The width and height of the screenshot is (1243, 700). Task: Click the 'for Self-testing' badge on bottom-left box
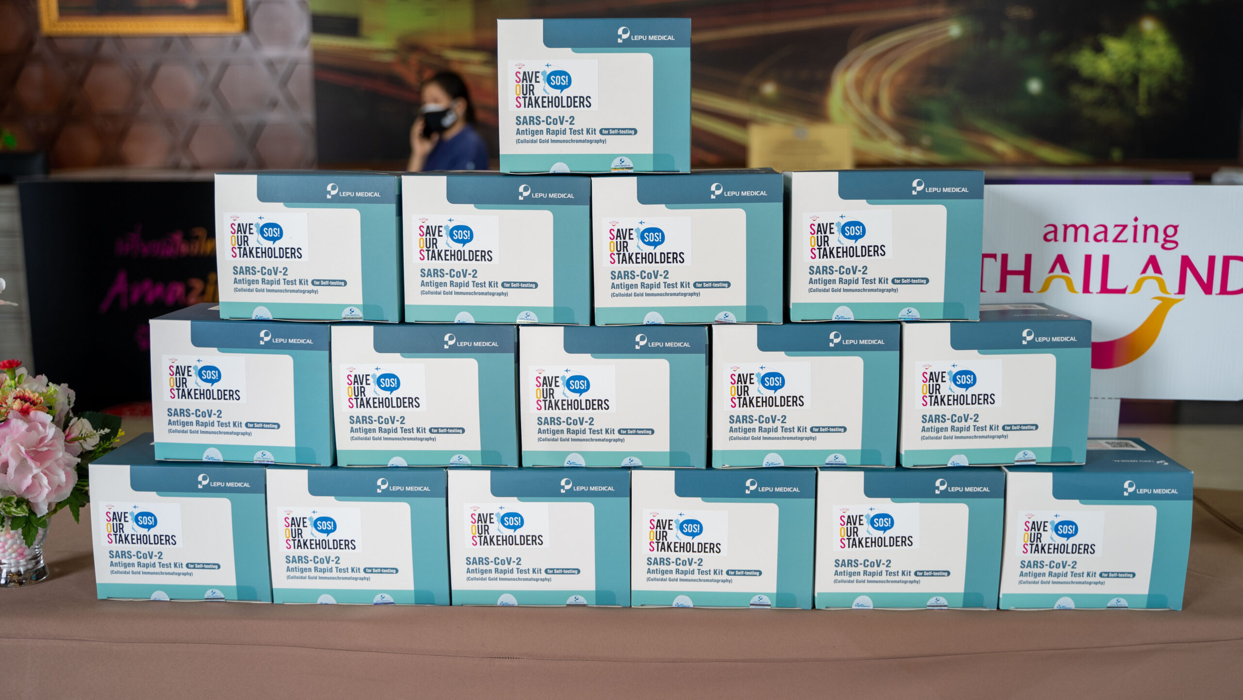(203, 566)
